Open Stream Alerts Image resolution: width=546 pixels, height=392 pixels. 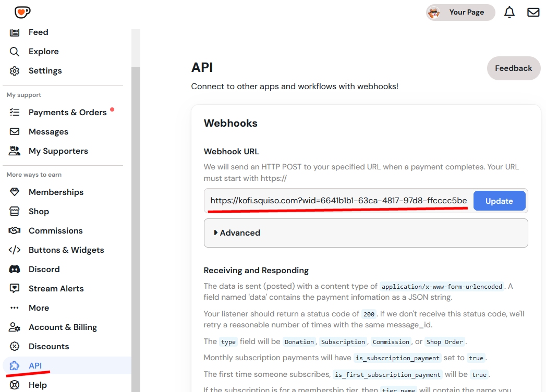point(56,289)
